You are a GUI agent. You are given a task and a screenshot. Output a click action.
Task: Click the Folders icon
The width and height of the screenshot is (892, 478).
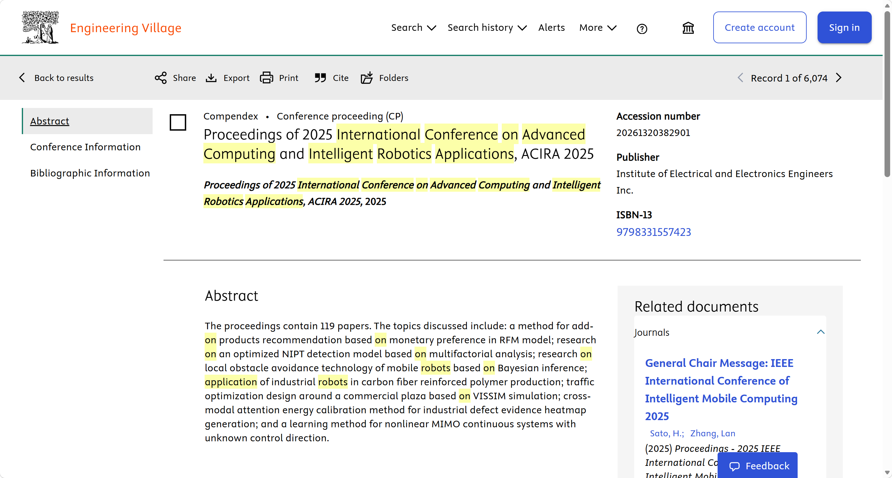tap(367, 77)
